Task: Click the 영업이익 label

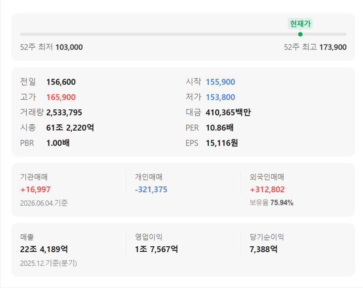Action: [x=149, y=237]
